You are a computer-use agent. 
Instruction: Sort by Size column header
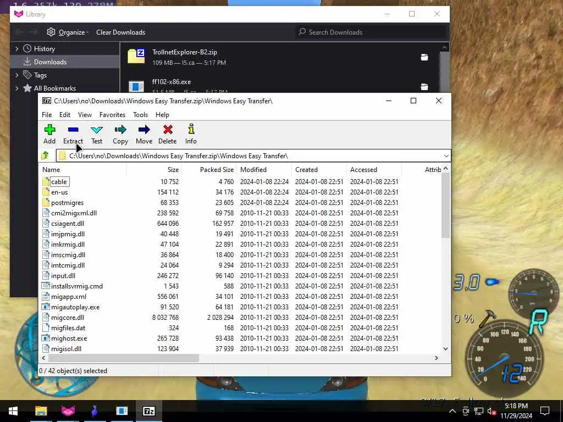154,170
